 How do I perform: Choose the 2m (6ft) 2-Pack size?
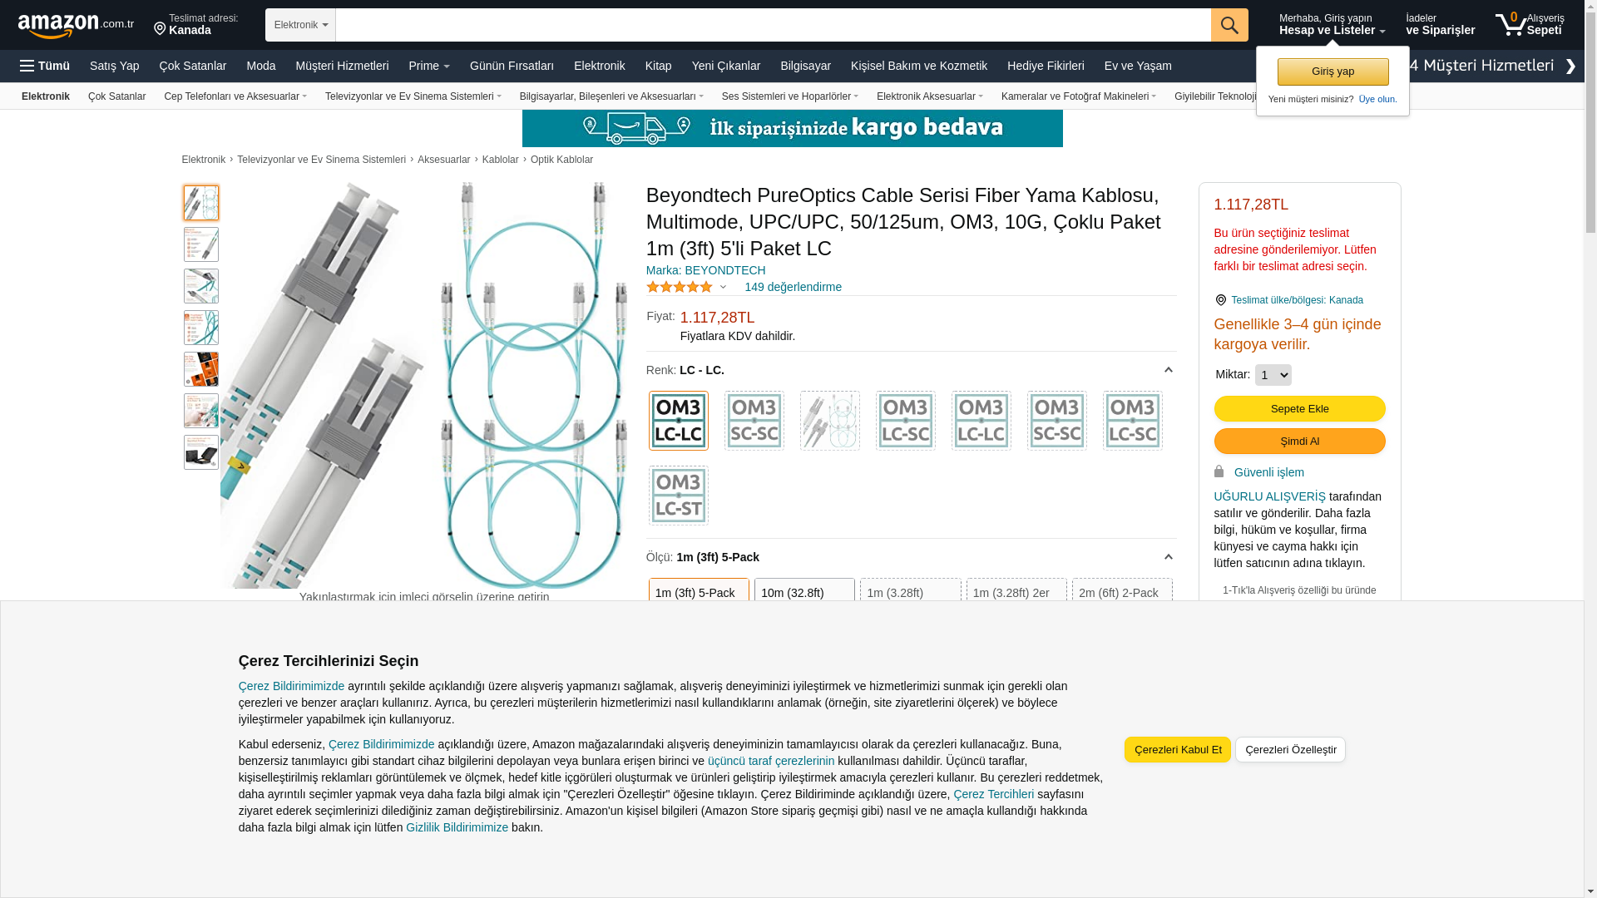pos(1122,592)
